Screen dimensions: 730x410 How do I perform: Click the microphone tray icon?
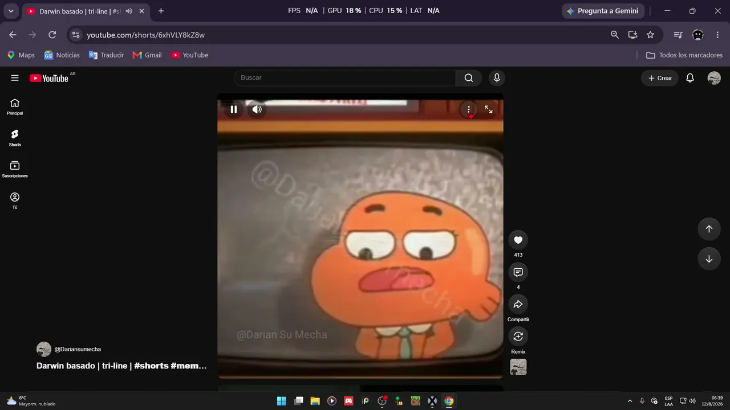pyautogui.click(x=642, y=401)
